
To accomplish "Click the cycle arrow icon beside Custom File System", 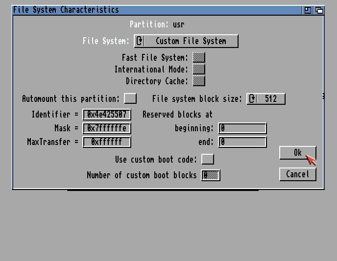I will 140,41.
